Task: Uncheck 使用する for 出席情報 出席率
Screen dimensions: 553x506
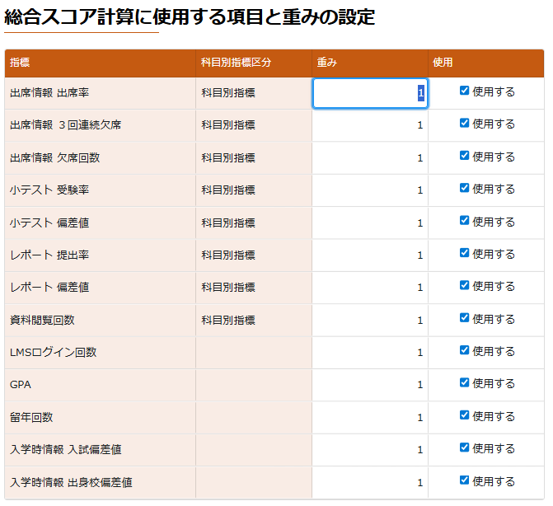Action: [x=465, y=91]
